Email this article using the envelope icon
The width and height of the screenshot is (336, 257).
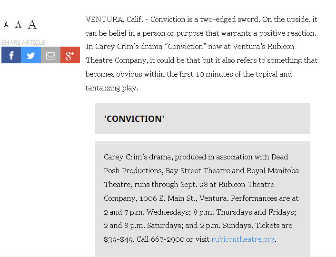[x=50, y=55]
